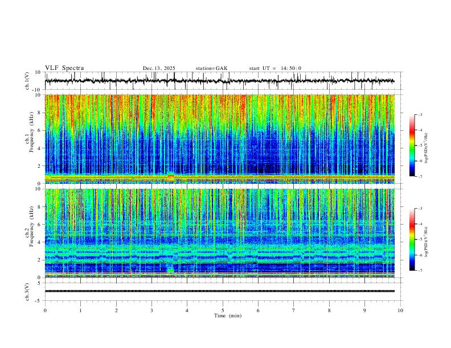This screenshot has height=348, width=451.
Task: Click the 'ch.3(V)' axis label
Action: (27, 292)
